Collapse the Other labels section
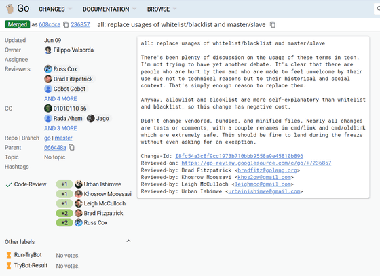Viewport: 380px width, 276px height. pos(128,241)
